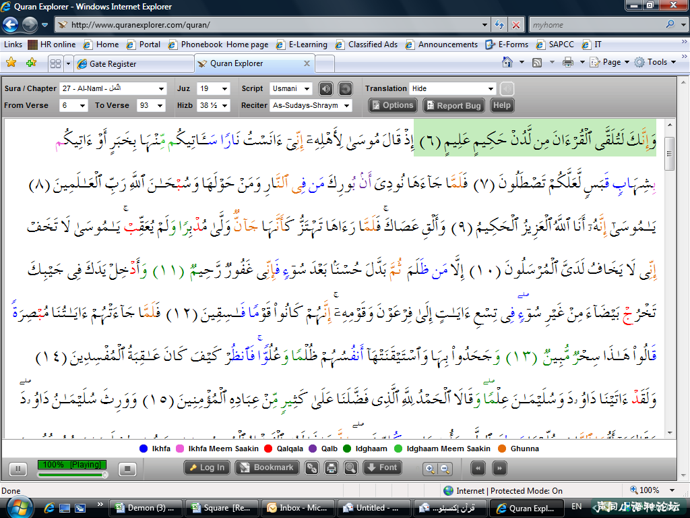Open the Tools menu in command bar

pyautogui.click(x=655, y=62)
